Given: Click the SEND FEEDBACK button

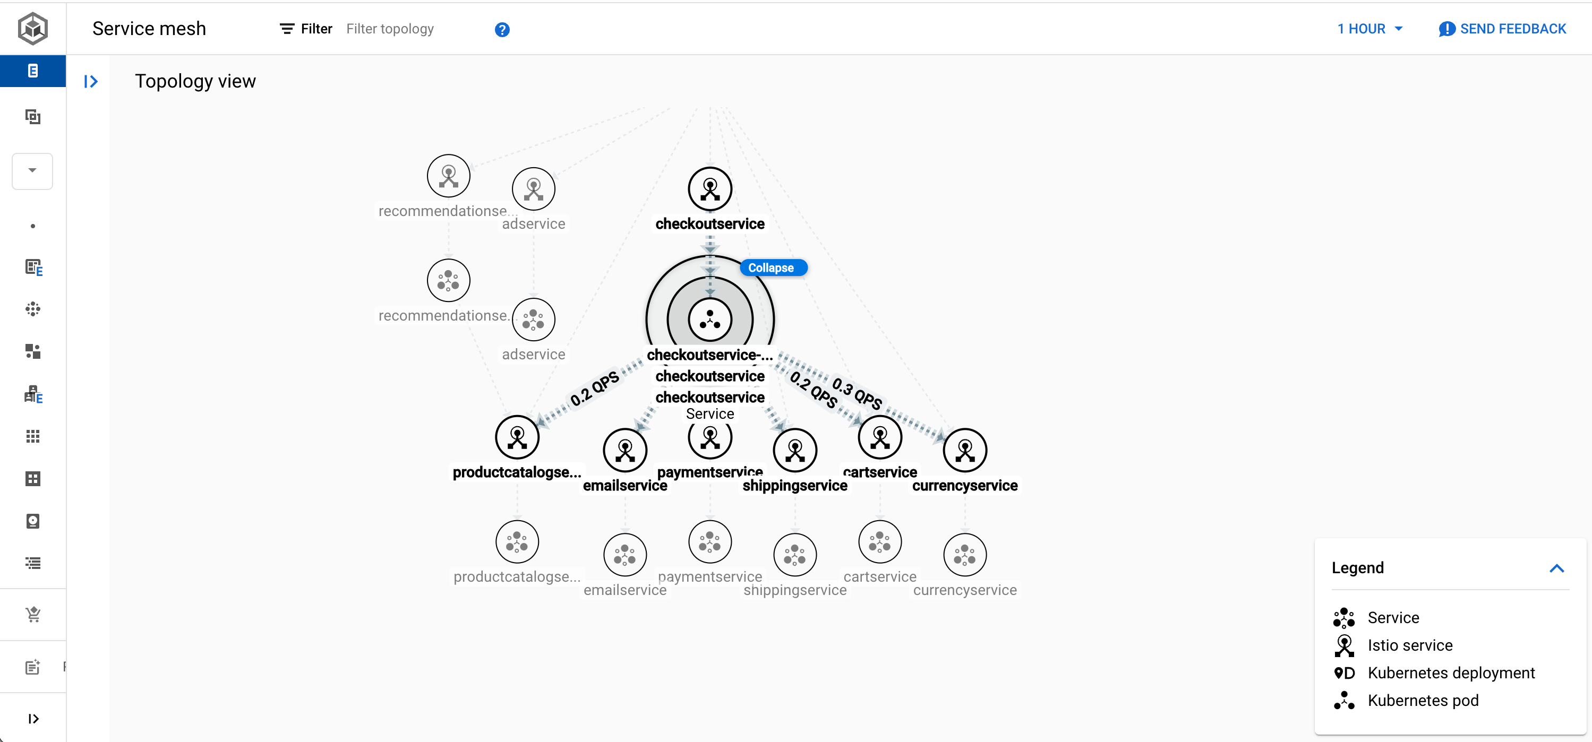Looking at the screenshot, I should pyautogui.click(x=1502, y=29).
